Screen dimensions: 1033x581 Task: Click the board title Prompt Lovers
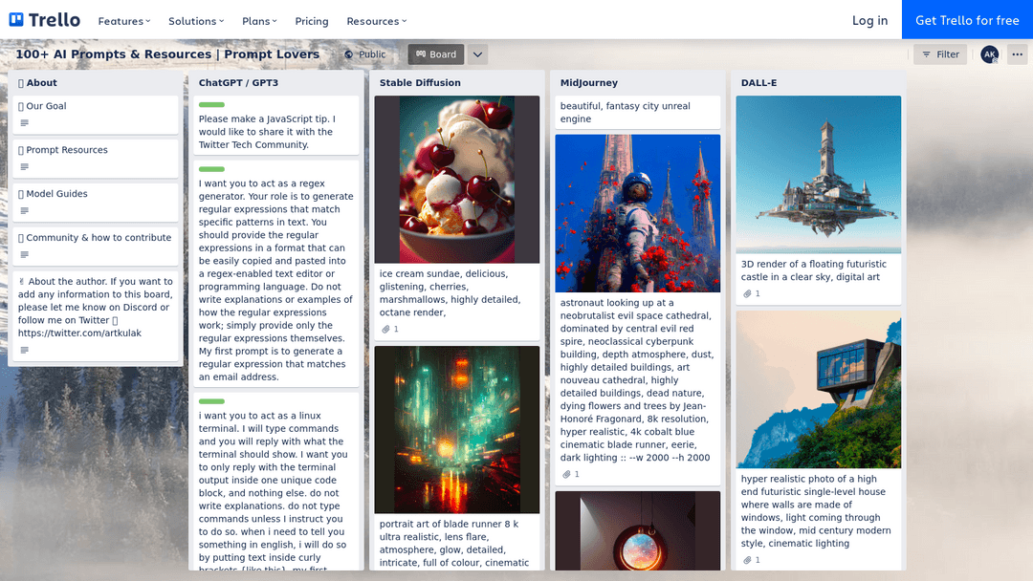click(x=167, y=54)
